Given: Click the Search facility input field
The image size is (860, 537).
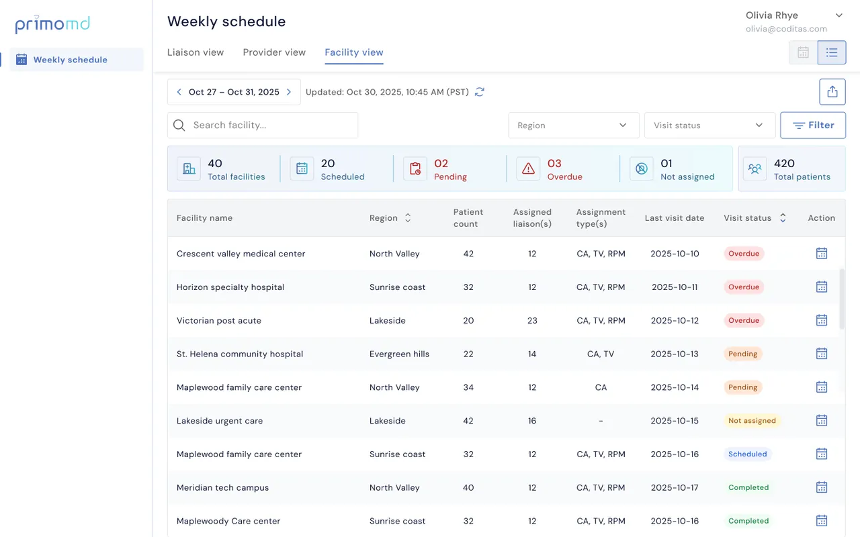Looking at the screenshot, I should pos(263,126).
